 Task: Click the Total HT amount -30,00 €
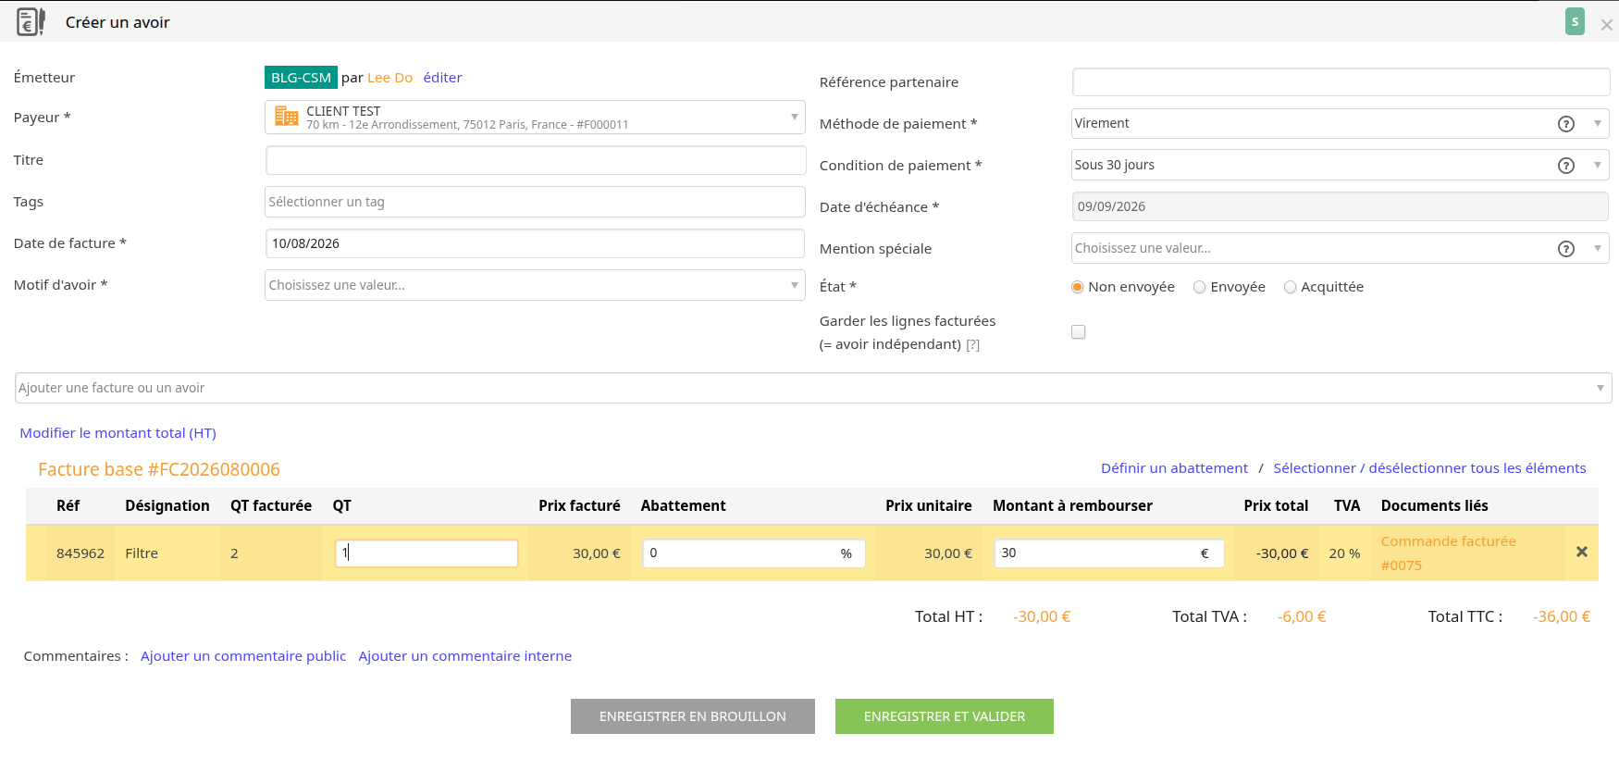pyautogui.click(x=1042, y=616)
